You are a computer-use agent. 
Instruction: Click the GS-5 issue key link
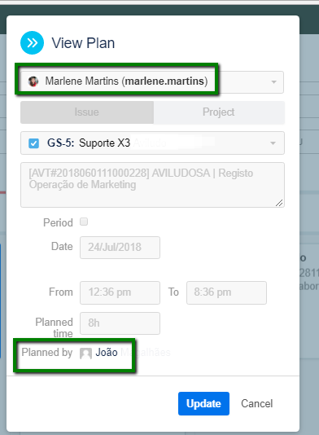coord(60,143)
